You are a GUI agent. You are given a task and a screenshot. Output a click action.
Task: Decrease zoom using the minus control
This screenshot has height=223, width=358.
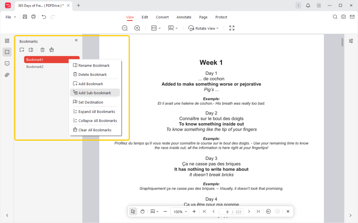[165, 211]
